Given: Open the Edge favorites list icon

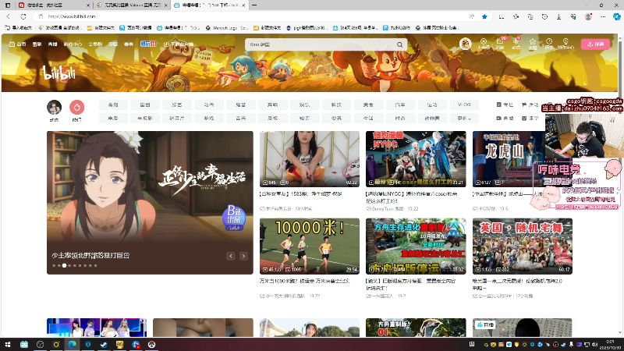Looking at the screenshot, I should click(x=516, y=16).
